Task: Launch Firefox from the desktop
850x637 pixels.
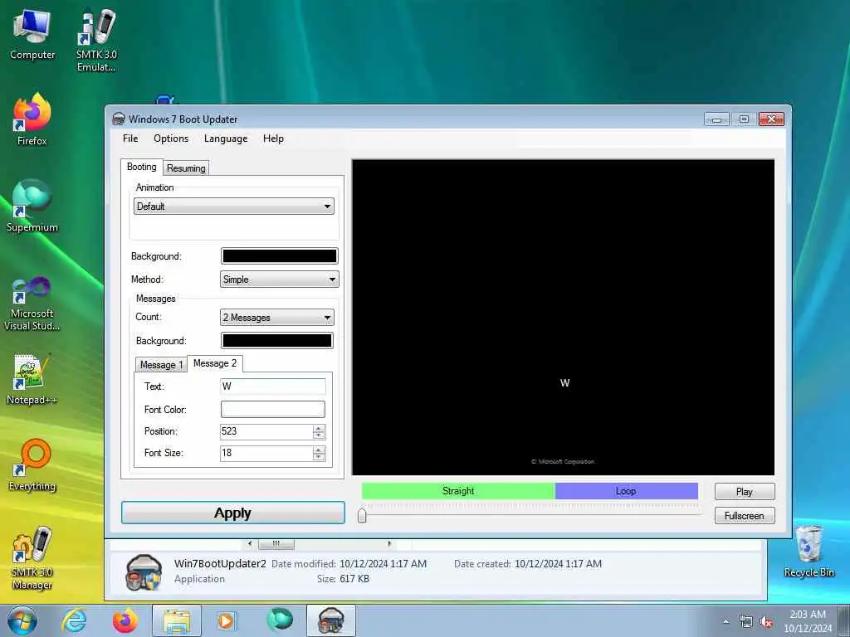Action: click(32, 120)
